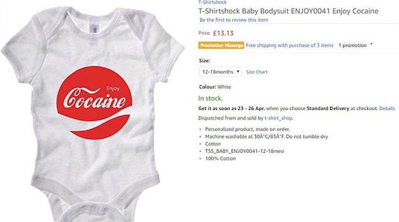Click the 1 promotion text
The height and width of the screenshot is (222, 399).
click(352, 45)
